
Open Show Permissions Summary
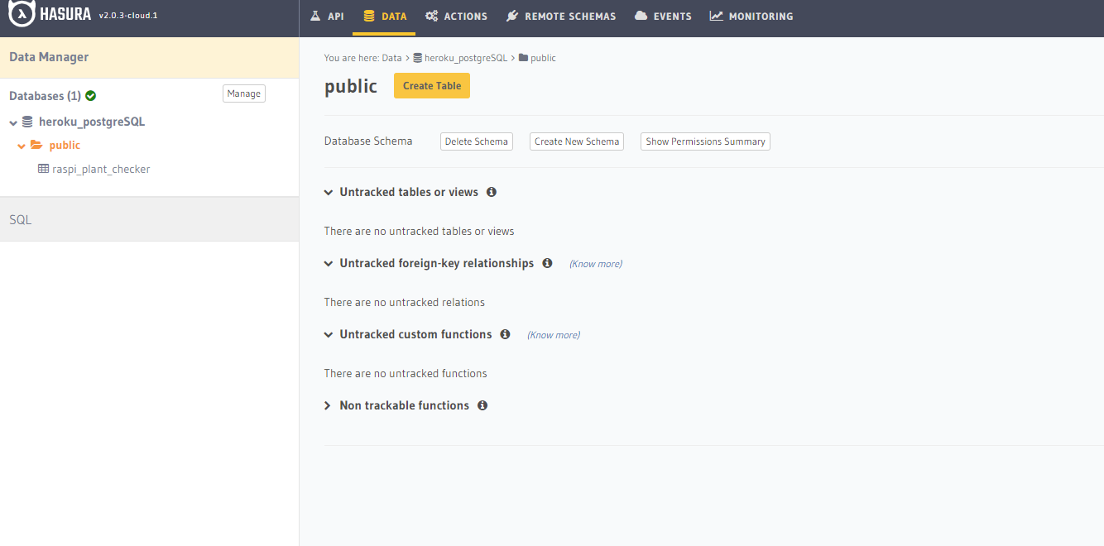tap(705, 141)
